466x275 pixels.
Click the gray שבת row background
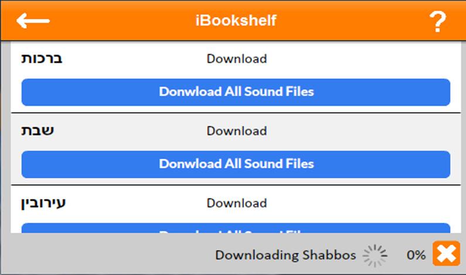[363, 130]
